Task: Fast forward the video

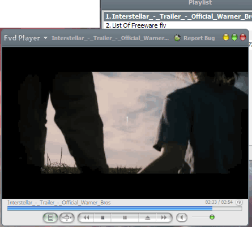Action: (x=164, y=217)
